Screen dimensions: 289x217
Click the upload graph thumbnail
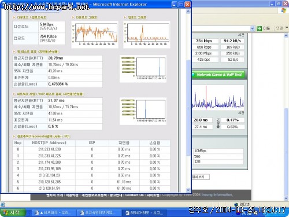point(147,35)
